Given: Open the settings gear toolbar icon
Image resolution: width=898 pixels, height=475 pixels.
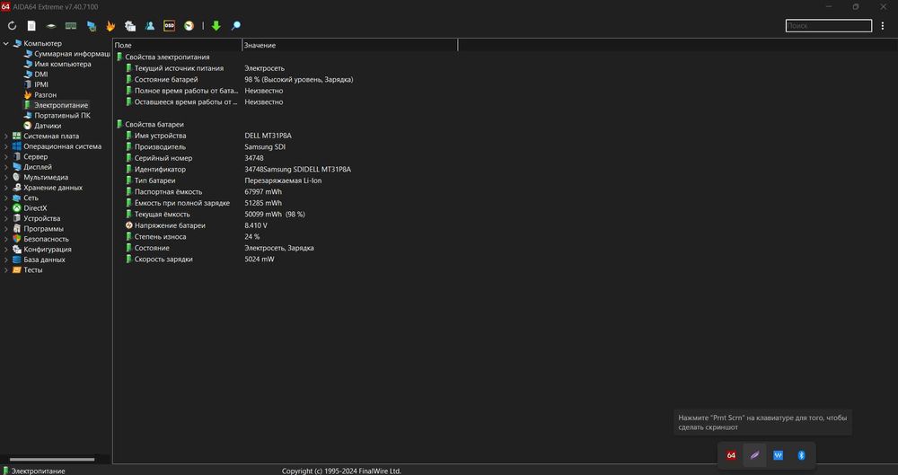Looking at the screenshot, I should click(130, 26).
